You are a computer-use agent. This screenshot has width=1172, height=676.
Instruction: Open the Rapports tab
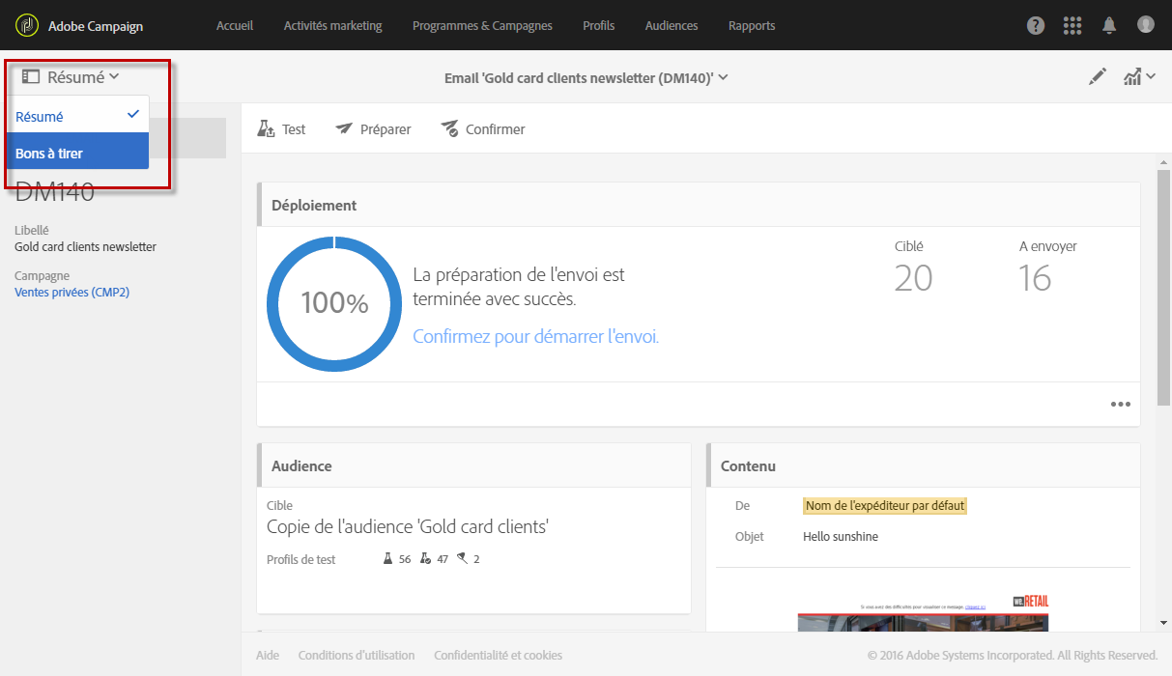752,26
